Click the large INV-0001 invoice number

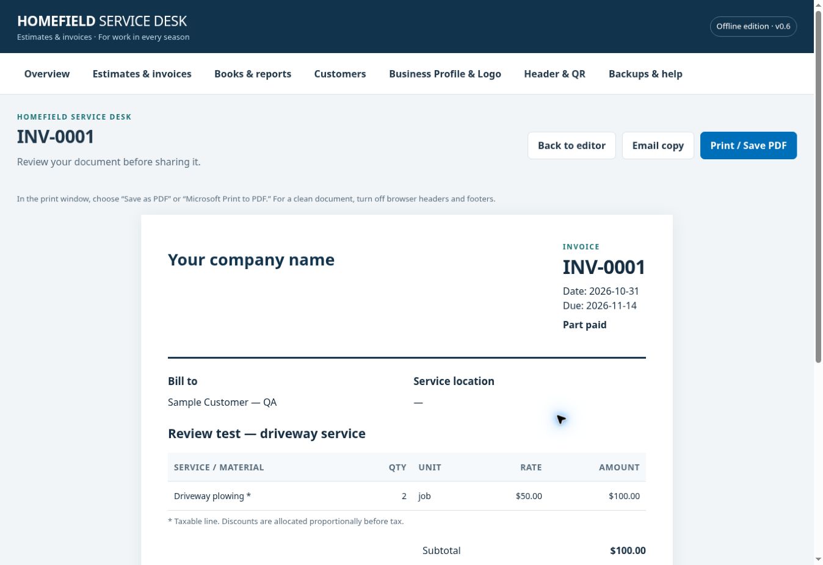pos(604,267)
